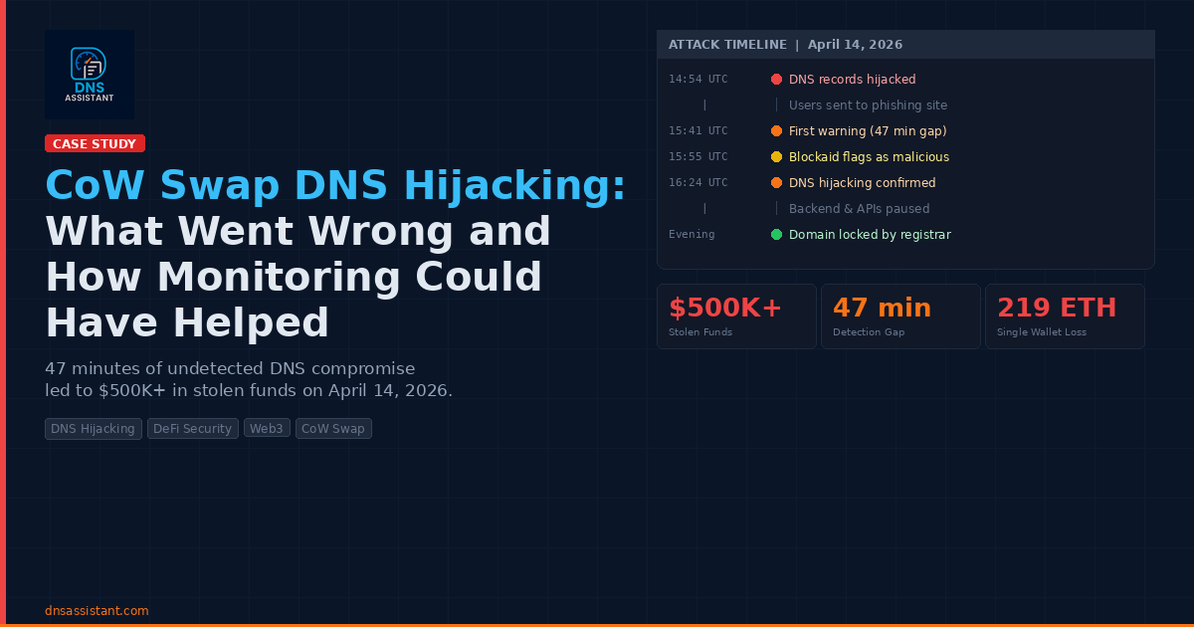Click the DNS Assistant logo
The image size is (1194, 627).
tap(90, 75)
